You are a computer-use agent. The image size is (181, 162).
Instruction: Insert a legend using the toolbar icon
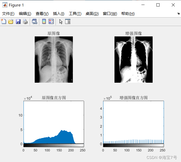51,21
